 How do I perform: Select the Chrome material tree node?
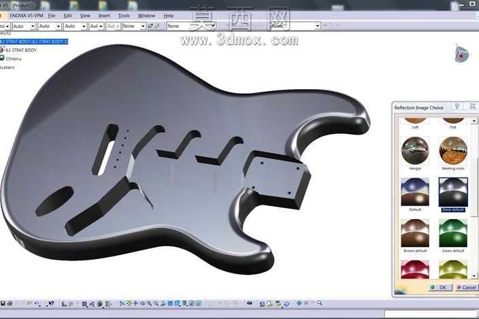coord(13,58)
